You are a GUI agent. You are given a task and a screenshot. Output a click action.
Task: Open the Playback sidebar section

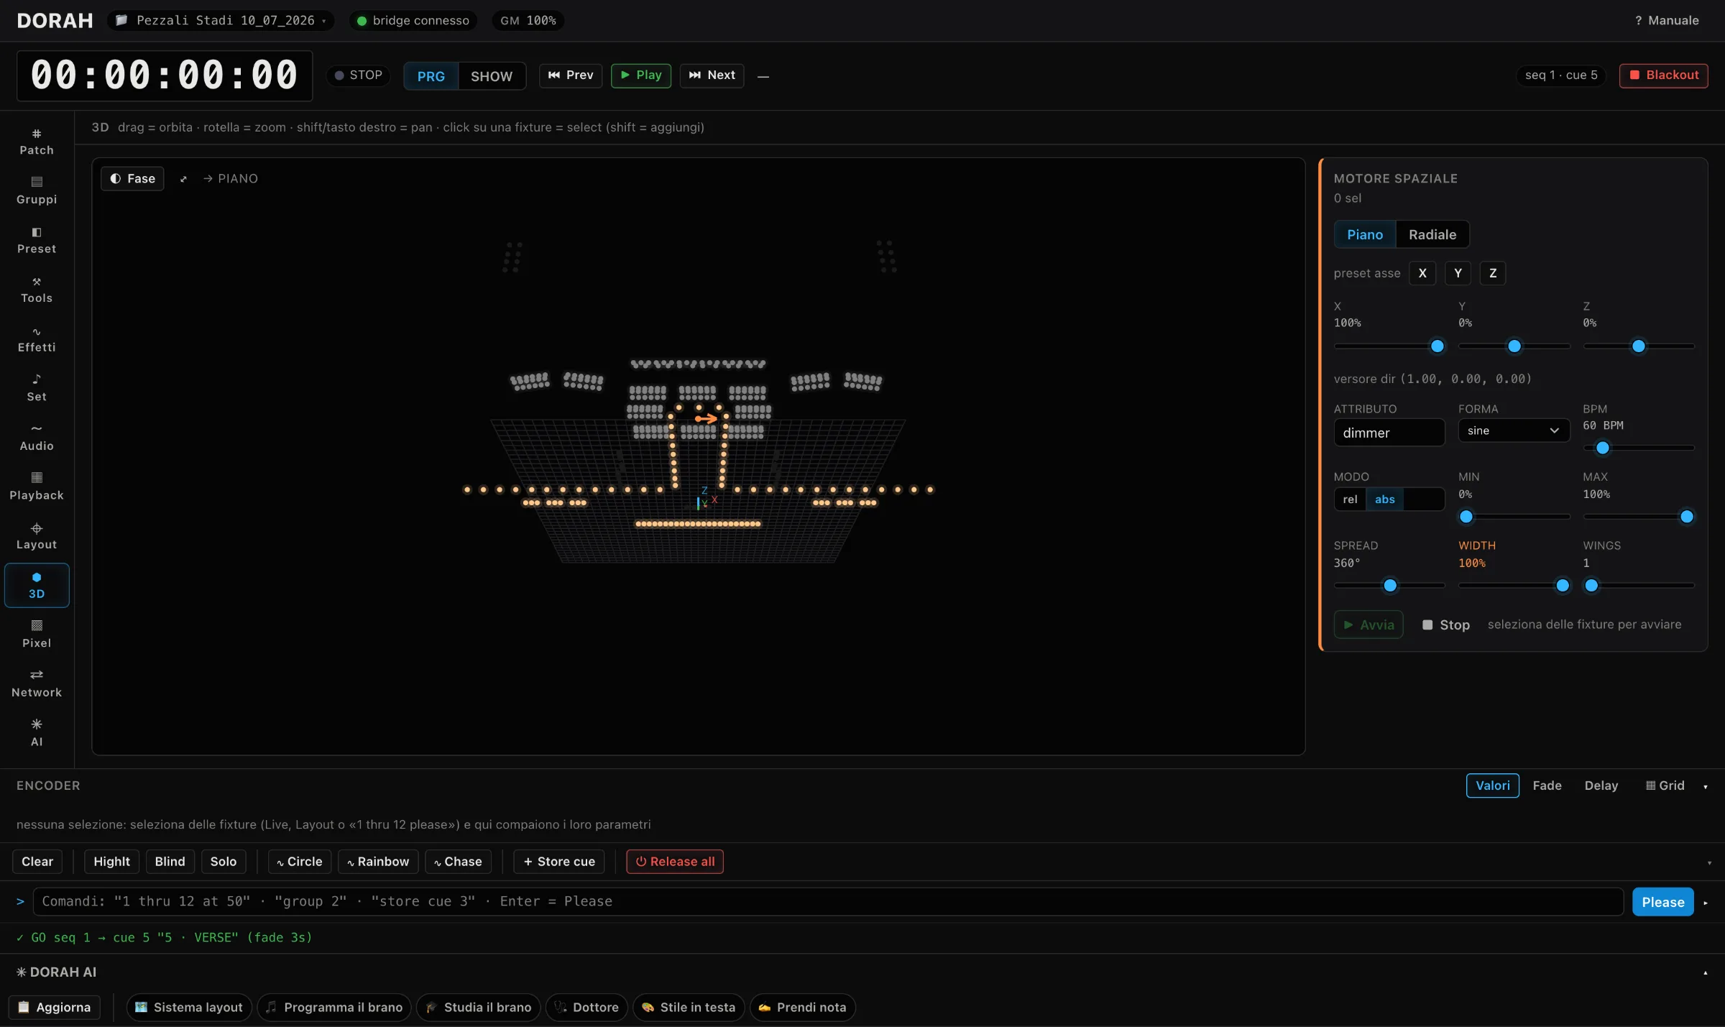coord(37,487)
